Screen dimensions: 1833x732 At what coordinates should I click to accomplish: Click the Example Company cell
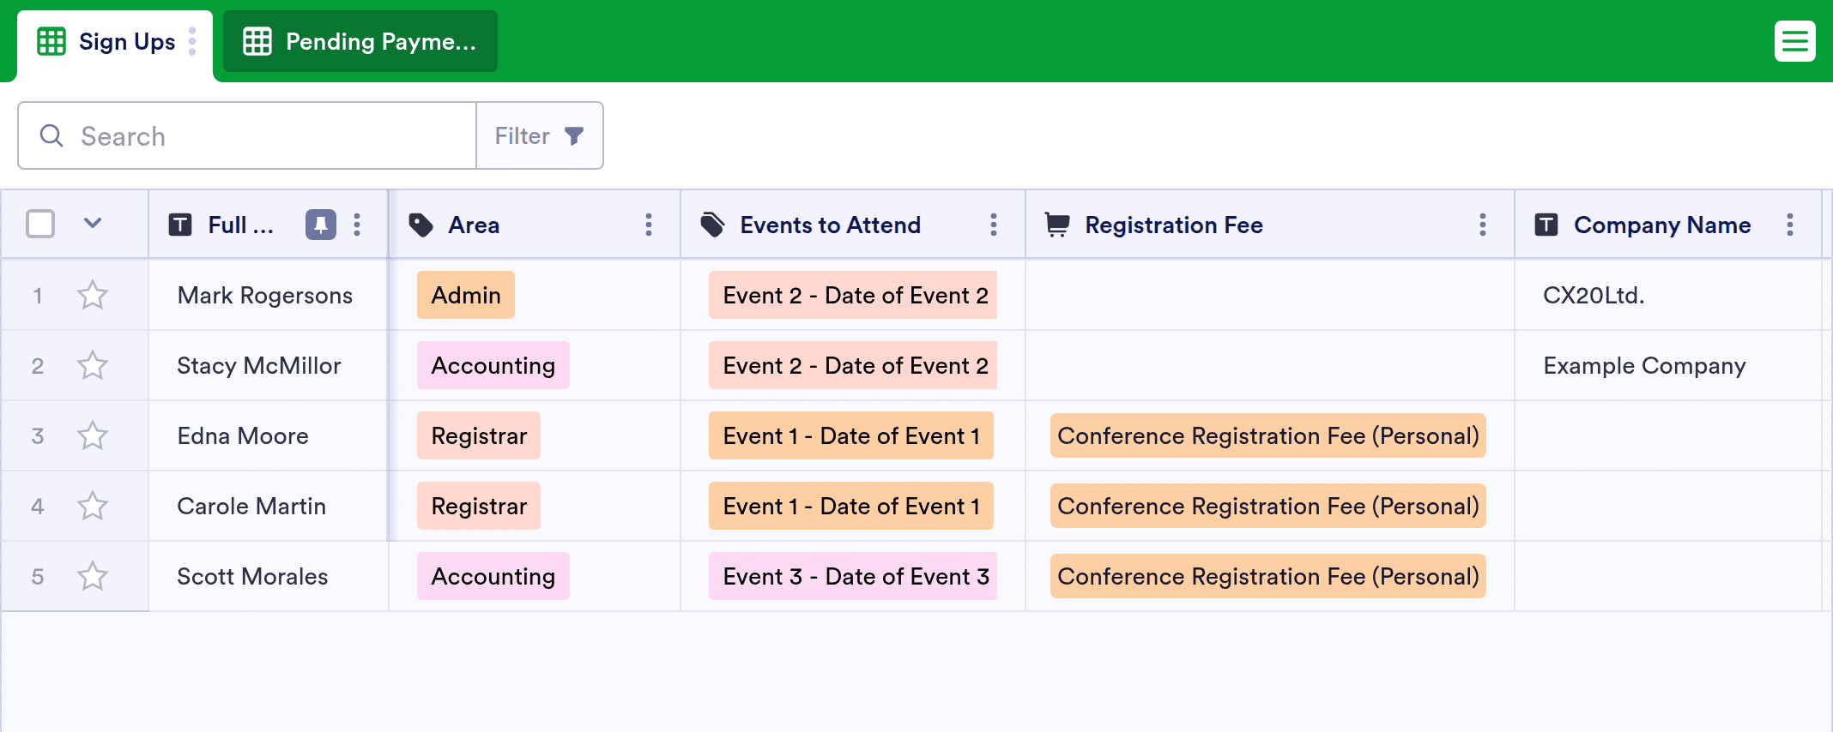click(x=1644, y=365)
